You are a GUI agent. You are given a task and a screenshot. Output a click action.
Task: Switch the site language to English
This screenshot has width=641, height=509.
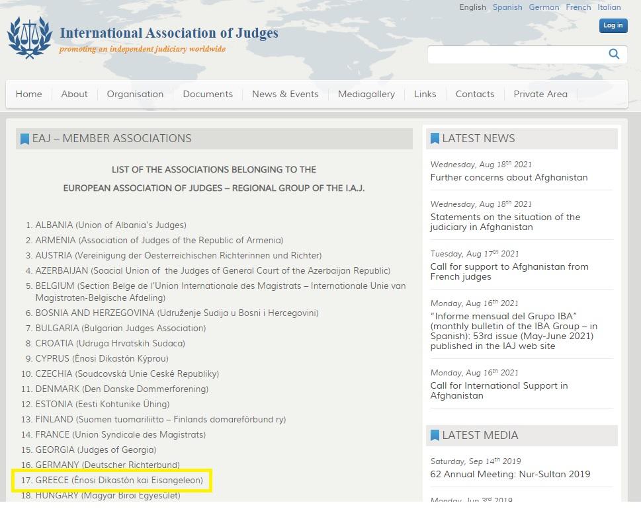pyautogui.click(x=472, y=7)
